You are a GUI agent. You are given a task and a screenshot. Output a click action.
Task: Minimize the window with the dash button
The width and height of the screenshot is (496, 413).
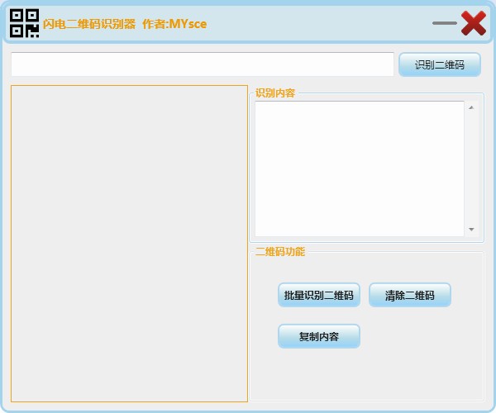445,23
